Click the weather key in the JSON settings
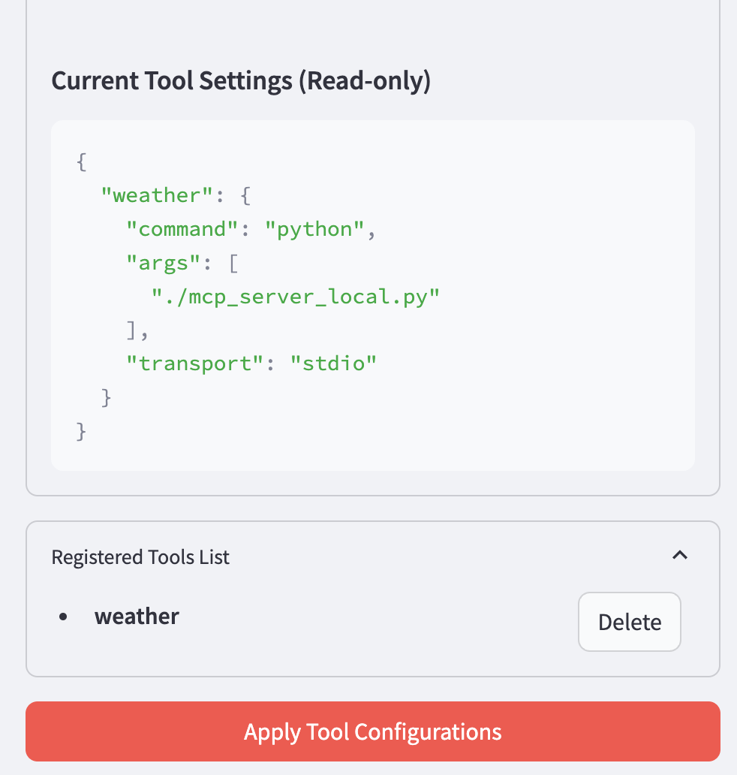This screenshot has width=737, height=775. [x=155, y=195]
